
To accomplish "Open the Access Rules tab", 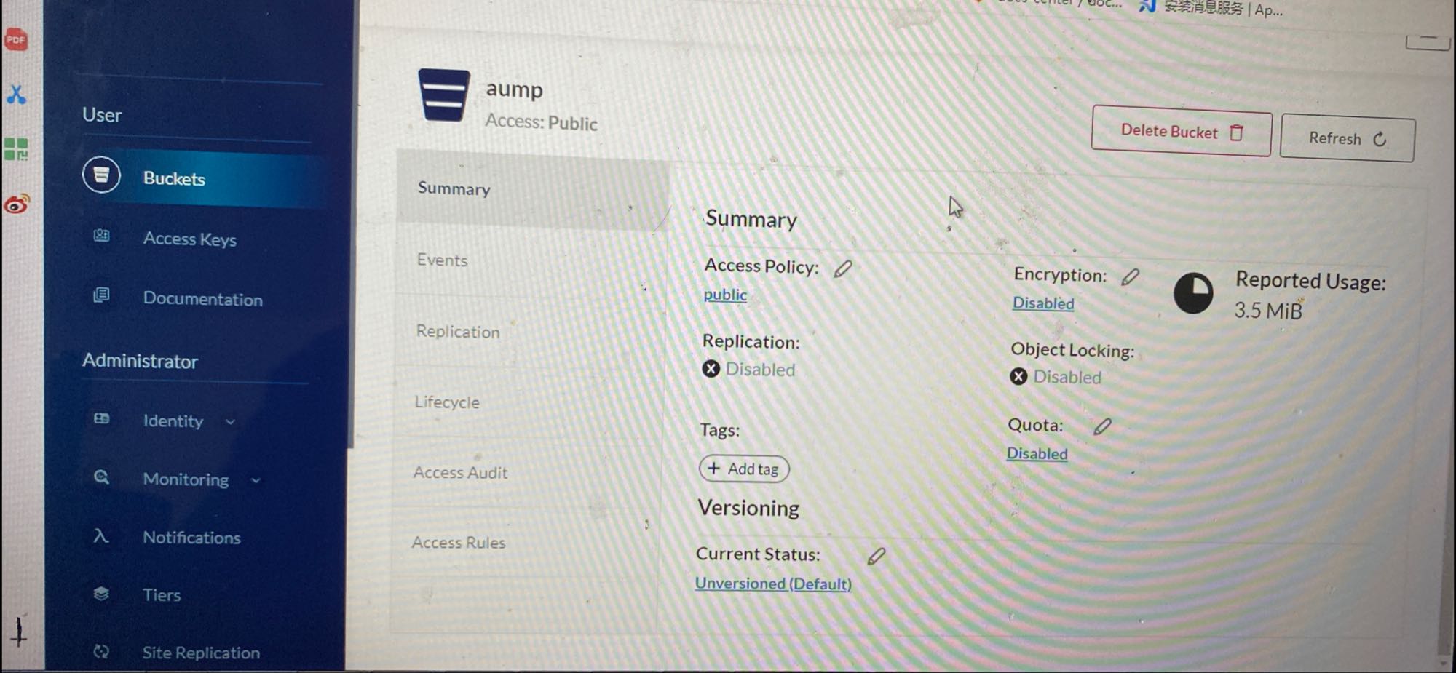I will click(458, 543).
